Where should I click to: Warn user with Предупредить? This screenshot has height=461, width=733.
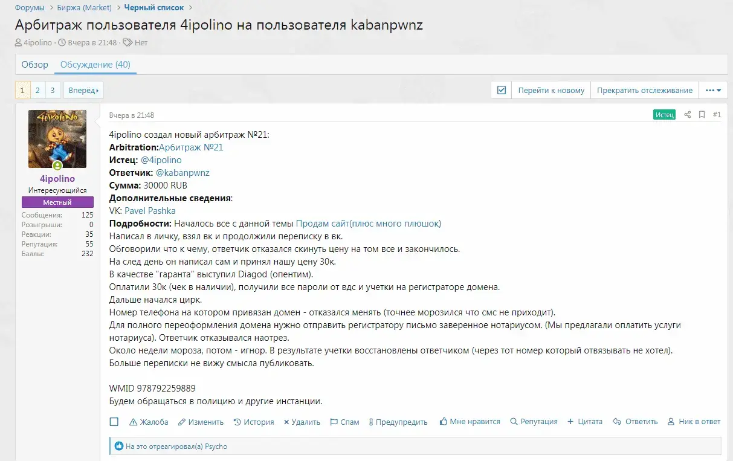point(398,422)
